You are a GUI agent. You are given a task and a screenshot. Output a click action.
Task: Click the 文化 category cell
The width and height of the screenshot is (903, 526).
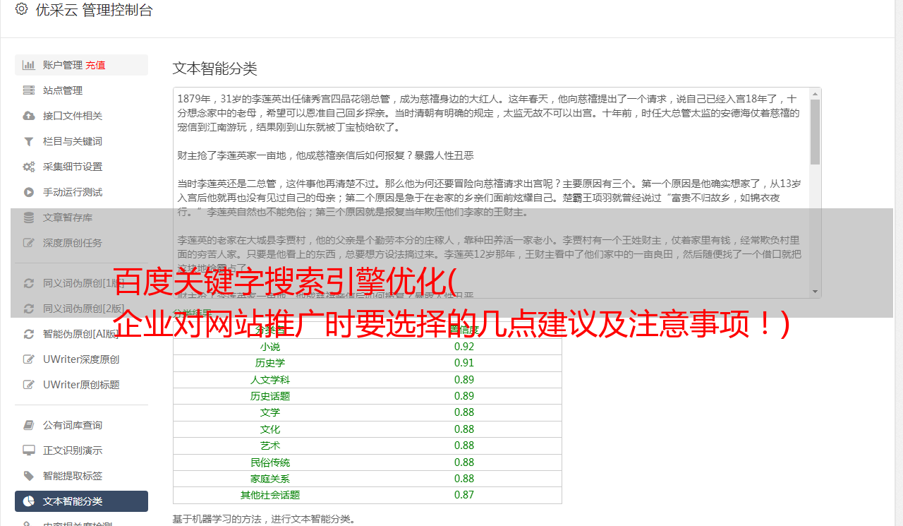[x=270, y=429]
